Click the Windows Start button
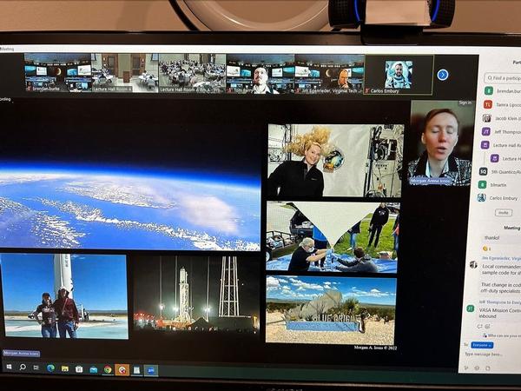This screenshot has width=521, height=391. [x=9, y=367]
